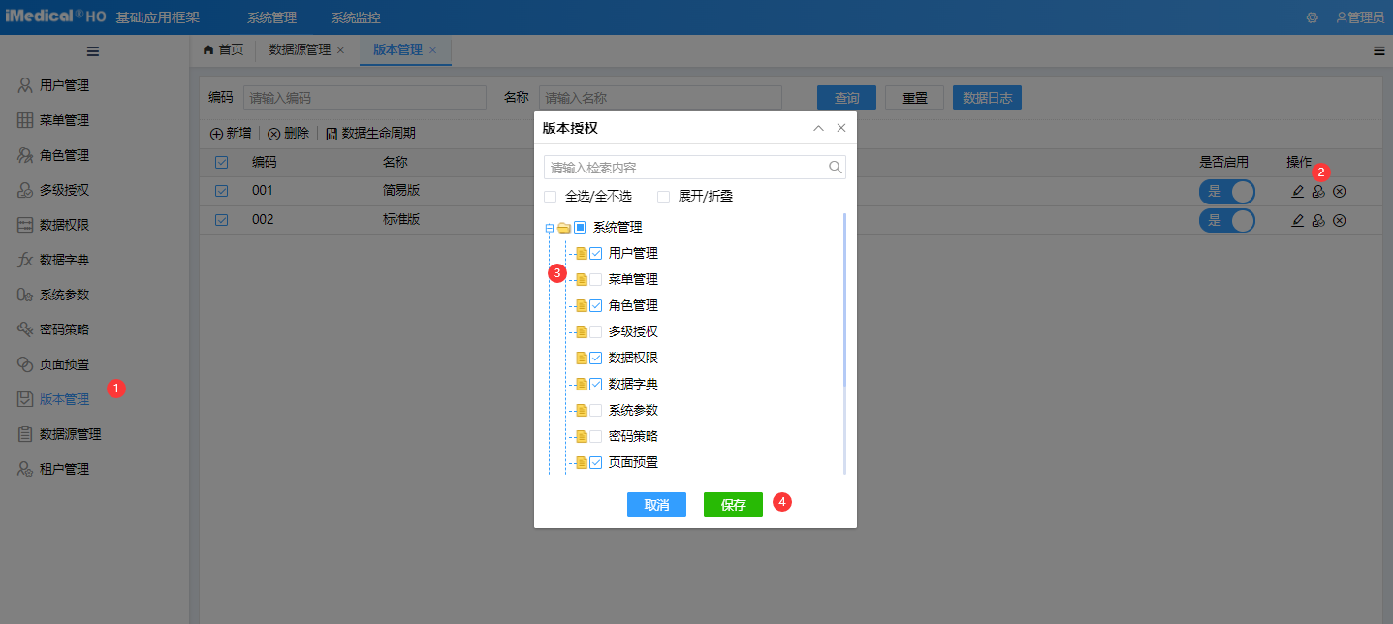Screen dimensions: 1393x624
Task: Collapse the 版本授权 dialog with the chevron
Action: [x=818, y=127]
